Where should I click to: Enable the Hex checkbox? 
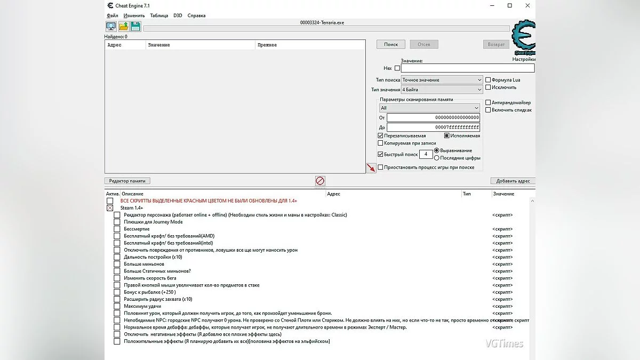click(x=397, y=68)
